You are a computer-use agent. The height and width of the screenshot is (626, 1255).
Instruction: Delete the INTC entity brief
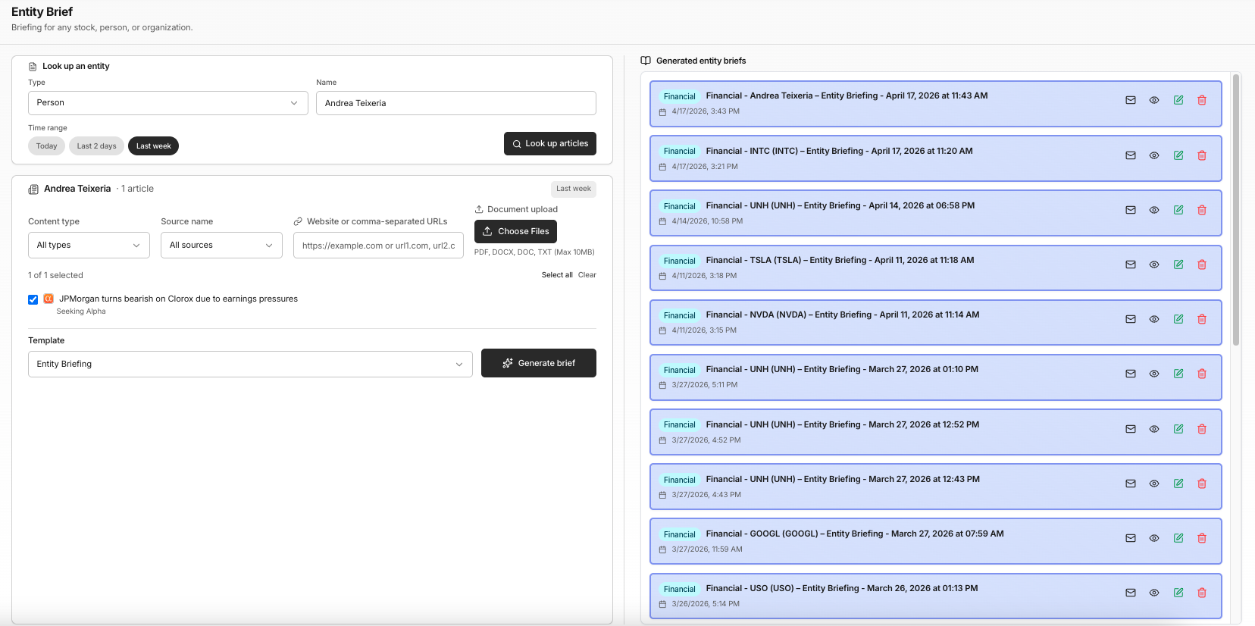(1202, 155)
